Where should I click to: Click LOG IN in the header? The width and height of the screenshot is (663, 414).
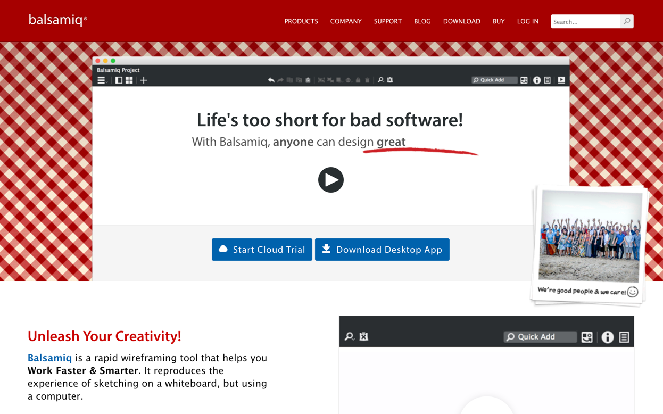[528, 21]
